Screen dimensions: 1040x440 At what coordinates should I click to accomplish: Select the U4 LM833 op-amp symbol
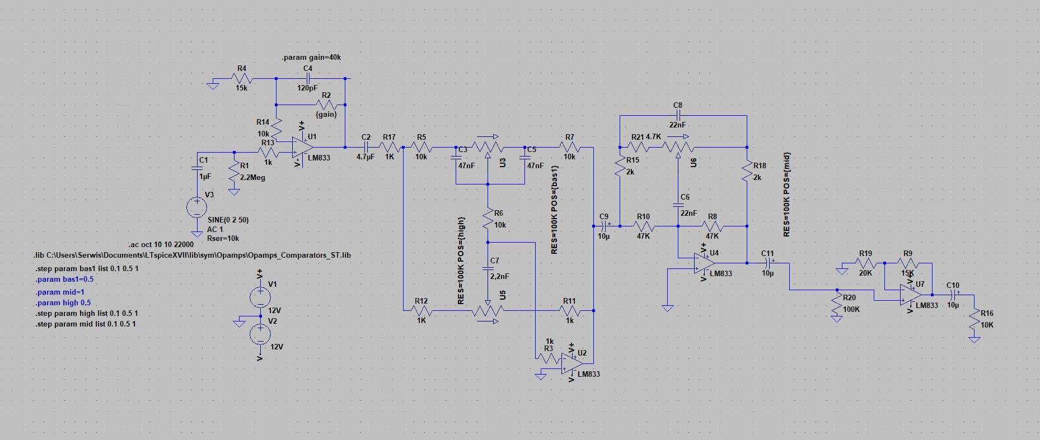pyautogui.click(x=704, y=263)
